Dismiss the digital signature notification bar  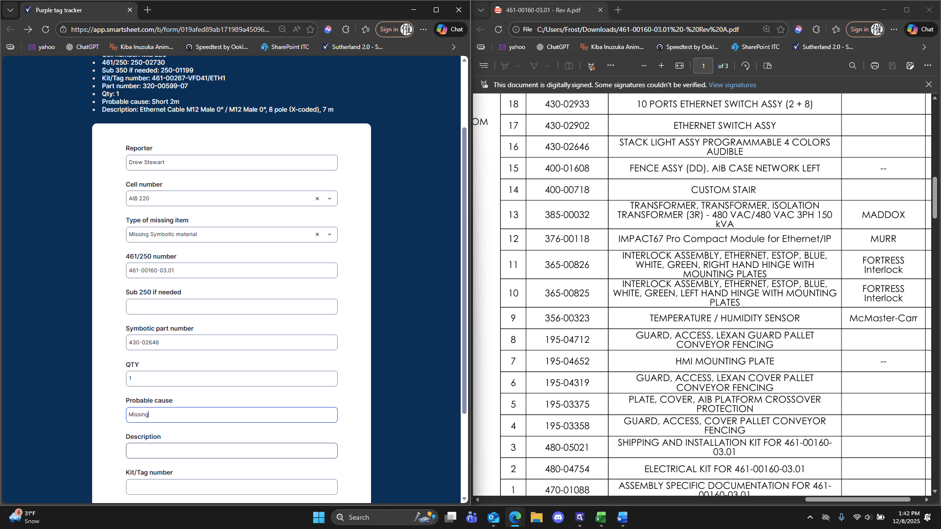pos(929,84)
